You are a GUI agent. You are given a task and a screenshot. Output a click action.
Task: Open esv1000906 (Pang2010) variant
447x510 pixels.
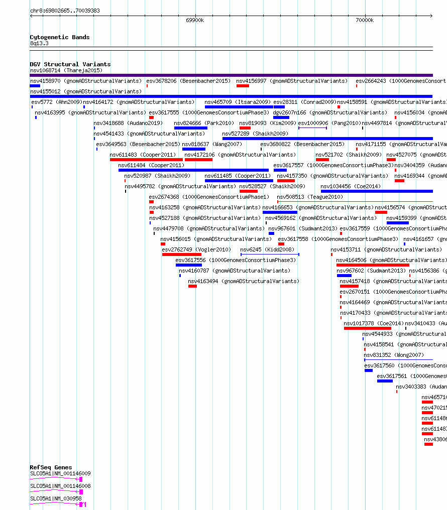(329, 123)
